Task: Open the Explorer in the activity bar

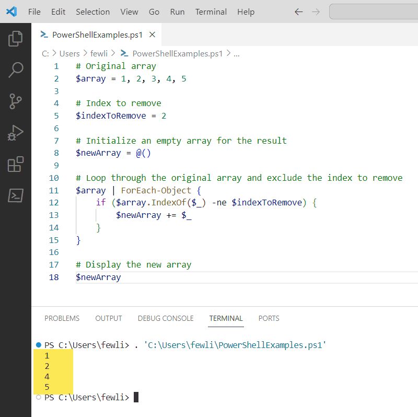Action: click(x=15, y=38)
